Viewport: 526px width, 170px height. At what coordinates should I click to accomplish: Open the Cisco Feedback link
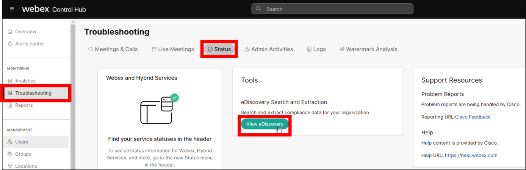click(473, 117)
